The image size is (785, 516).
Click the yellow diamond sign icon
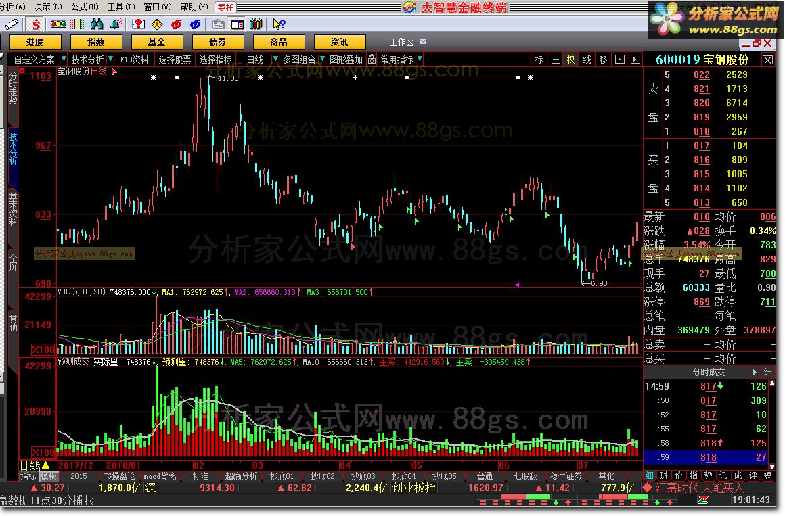[x=157, y=24]
